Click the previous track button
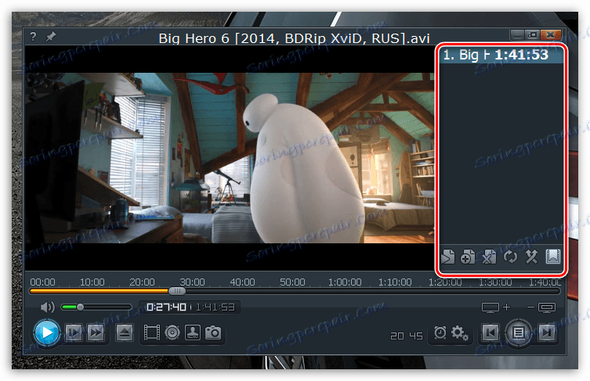 (x=490, y=332)
